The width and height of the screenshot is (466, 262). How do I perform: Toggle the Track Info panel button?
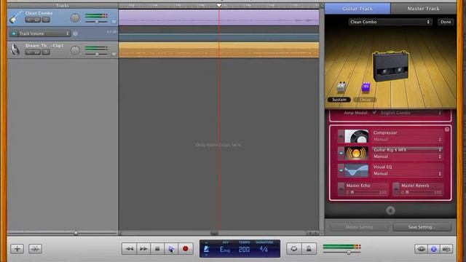[434, 249]
